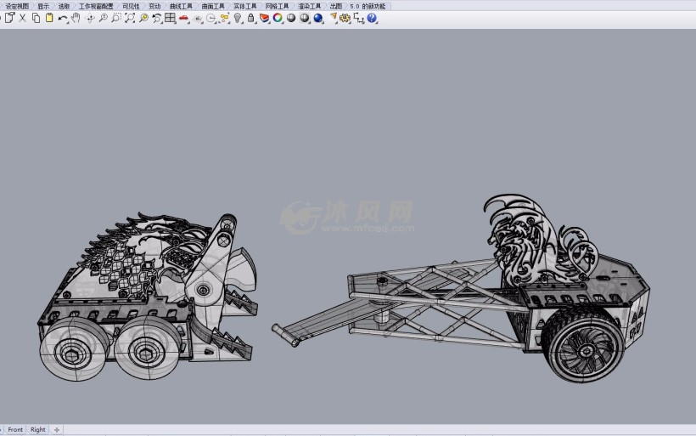The height and width of the screenshot is (436, 696).
Task: Open the 工作视窗配置 toolbar tab
Action: click(96, 6)
